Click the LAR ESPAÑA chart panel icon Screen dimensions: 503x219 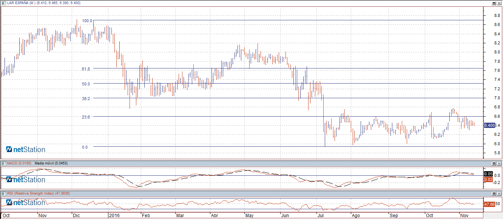pyautogui.click(x=3, y=3)
